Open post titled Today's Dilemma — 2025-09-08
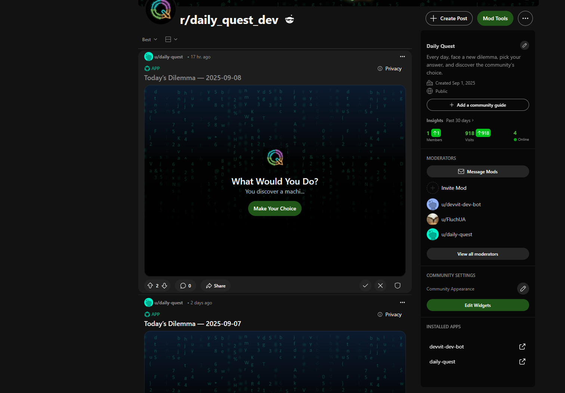Image resolution: width=565 pixels, height=393 pixels. (x=192, y=78)
